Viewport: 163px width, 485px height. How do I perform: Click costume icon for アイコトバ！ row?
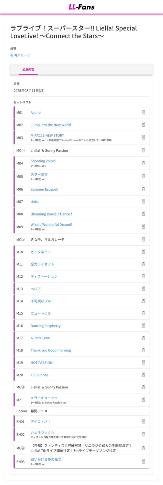point(143,421)
